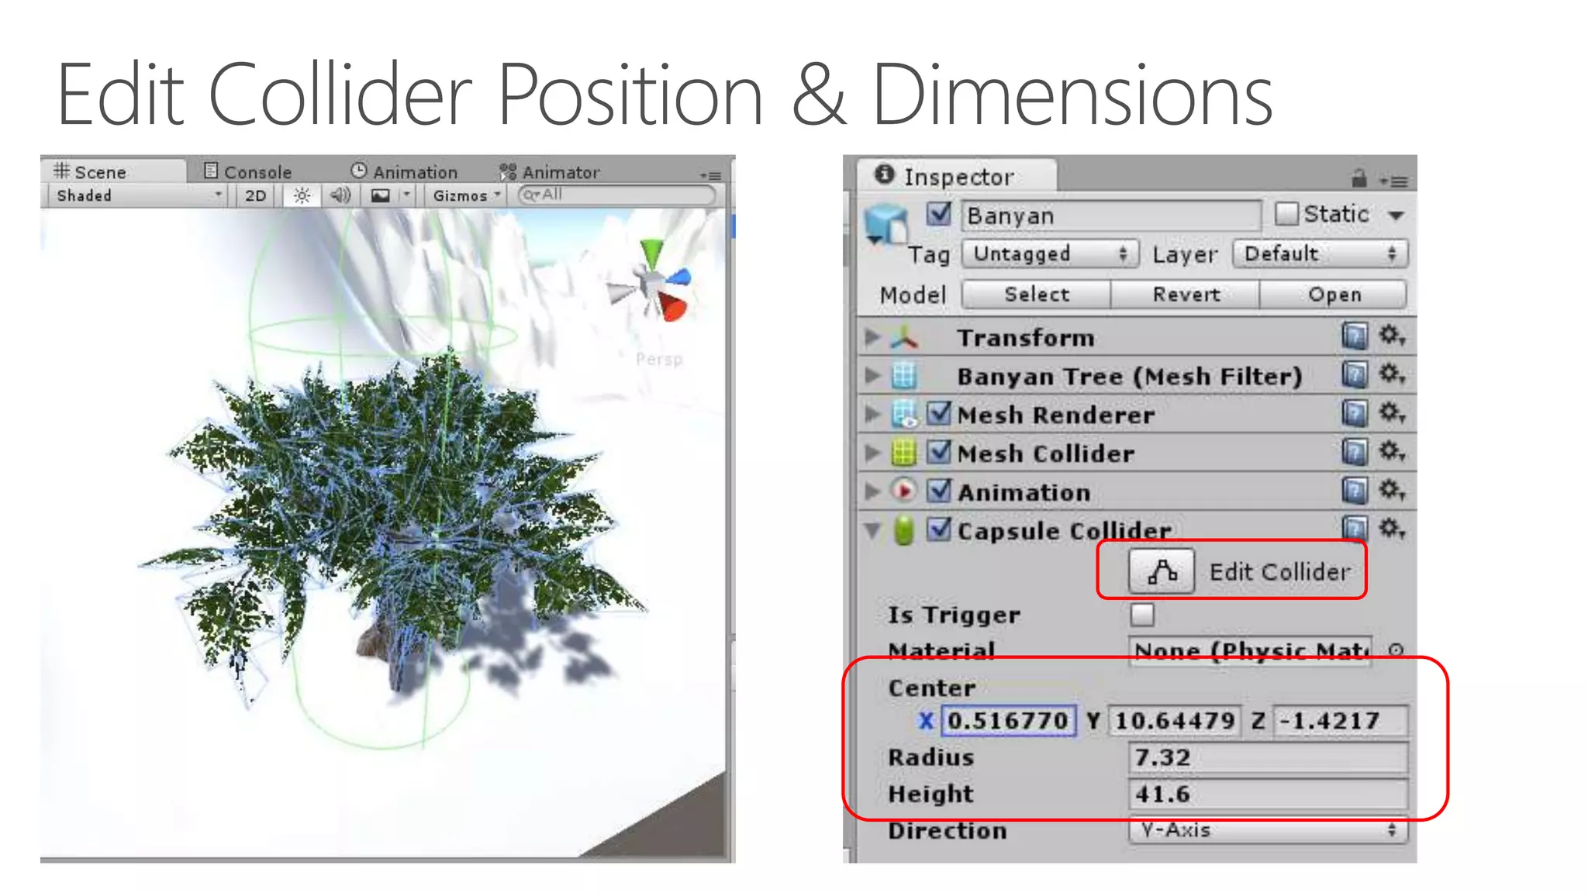1588x893 pixels.
Task: Toggle scene lighting sun icon
Action: tap(302, 195)
